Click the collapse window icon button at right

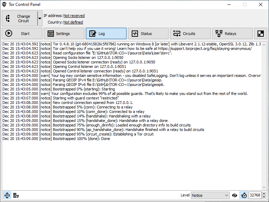pyautogui.click(x=261, y=34)
